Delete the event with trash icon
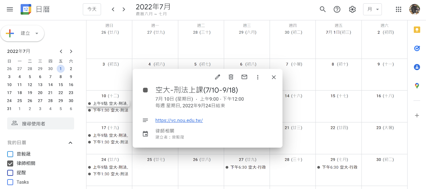Viewport: 426px width, 189px height. pos(231,77)
